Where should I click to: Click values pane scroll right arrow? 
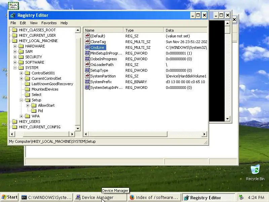[204, 134]
